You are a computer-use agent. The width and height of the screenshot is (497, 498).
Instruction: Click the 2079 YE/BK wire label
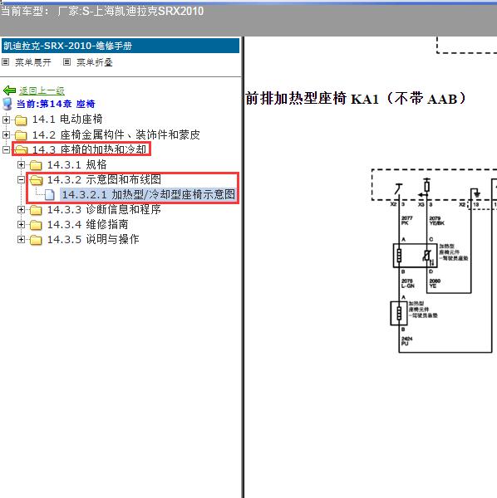(x=437, y=221)
